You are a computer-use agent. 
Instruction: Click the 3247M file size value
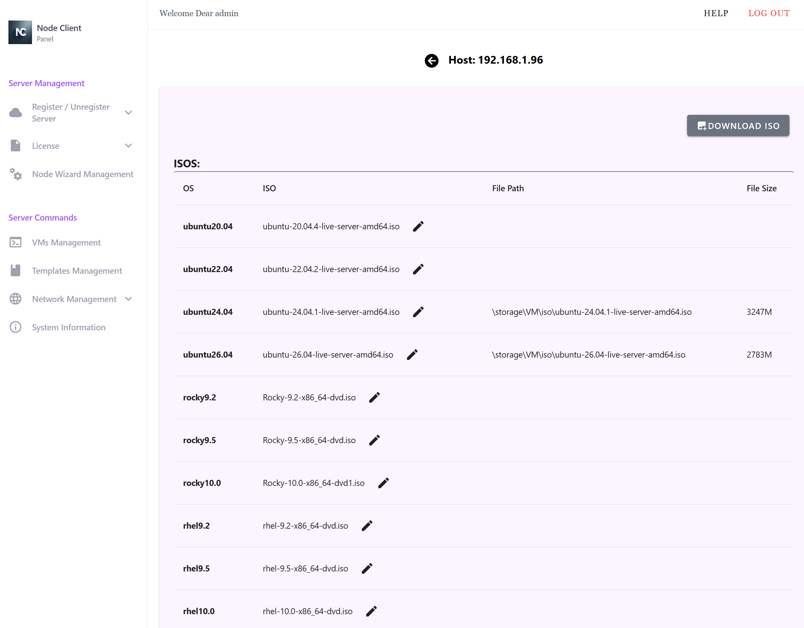(x=759, y=312)
